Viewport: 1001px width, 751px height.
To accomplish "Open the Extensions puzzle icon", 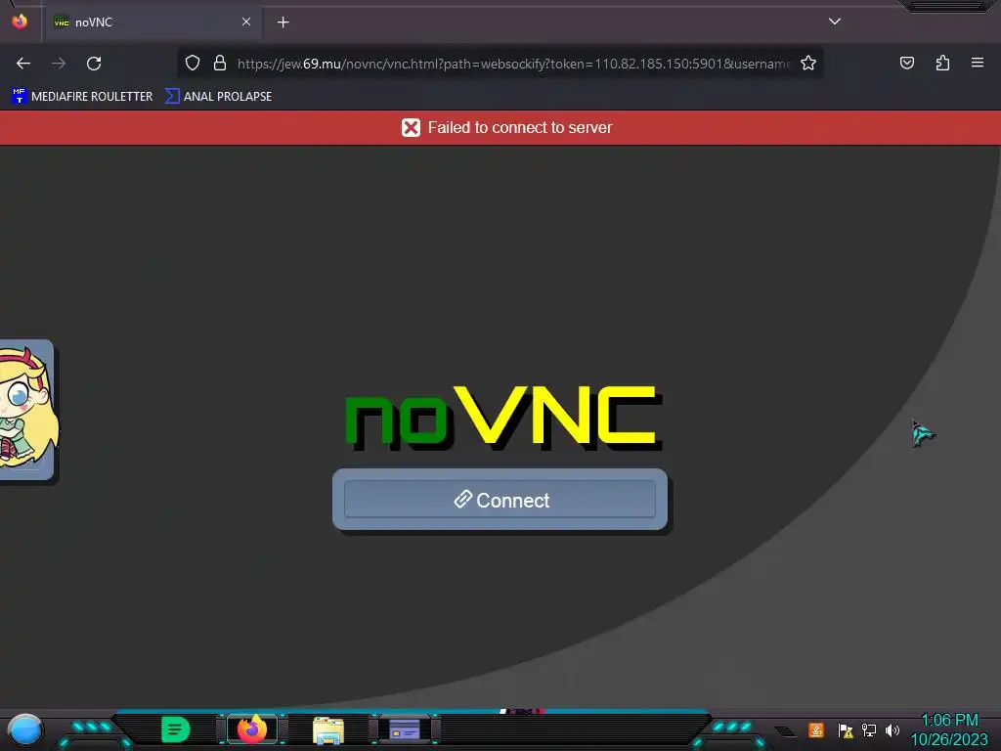I will [x=942, y=63].
